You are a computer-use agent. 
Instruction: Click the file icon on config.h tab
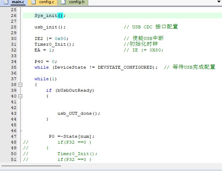click(63, 3)
